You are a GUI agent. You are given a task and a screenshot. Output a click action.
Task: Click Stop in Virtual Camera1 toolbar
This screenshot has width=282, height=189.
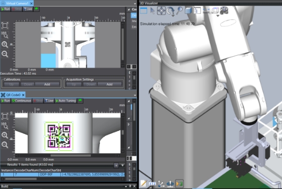16,9
